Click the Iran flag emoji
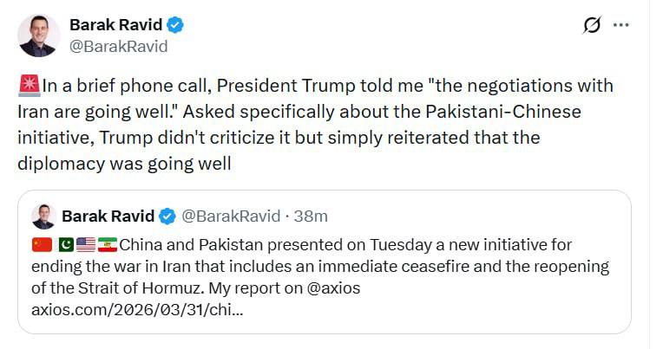Screen dimensions: 663x349 point(107,245)
